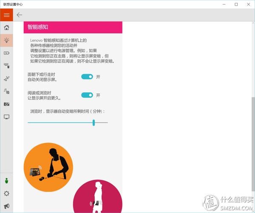
Task: Click the green person account icon
Action: 6,180
